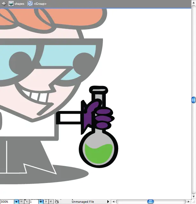Image resolution: width=196 pixels, height=204 pixels.
Task: Click the artboard number field
Action: (34, 202)
